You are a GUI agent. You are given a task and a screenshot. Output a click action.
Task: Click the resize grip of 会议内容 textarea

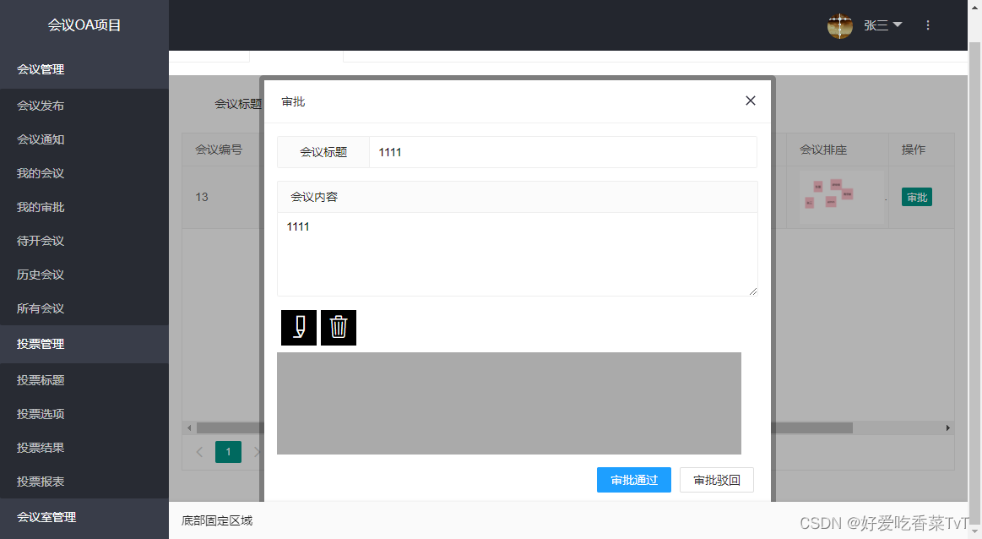tap(753, 291)
